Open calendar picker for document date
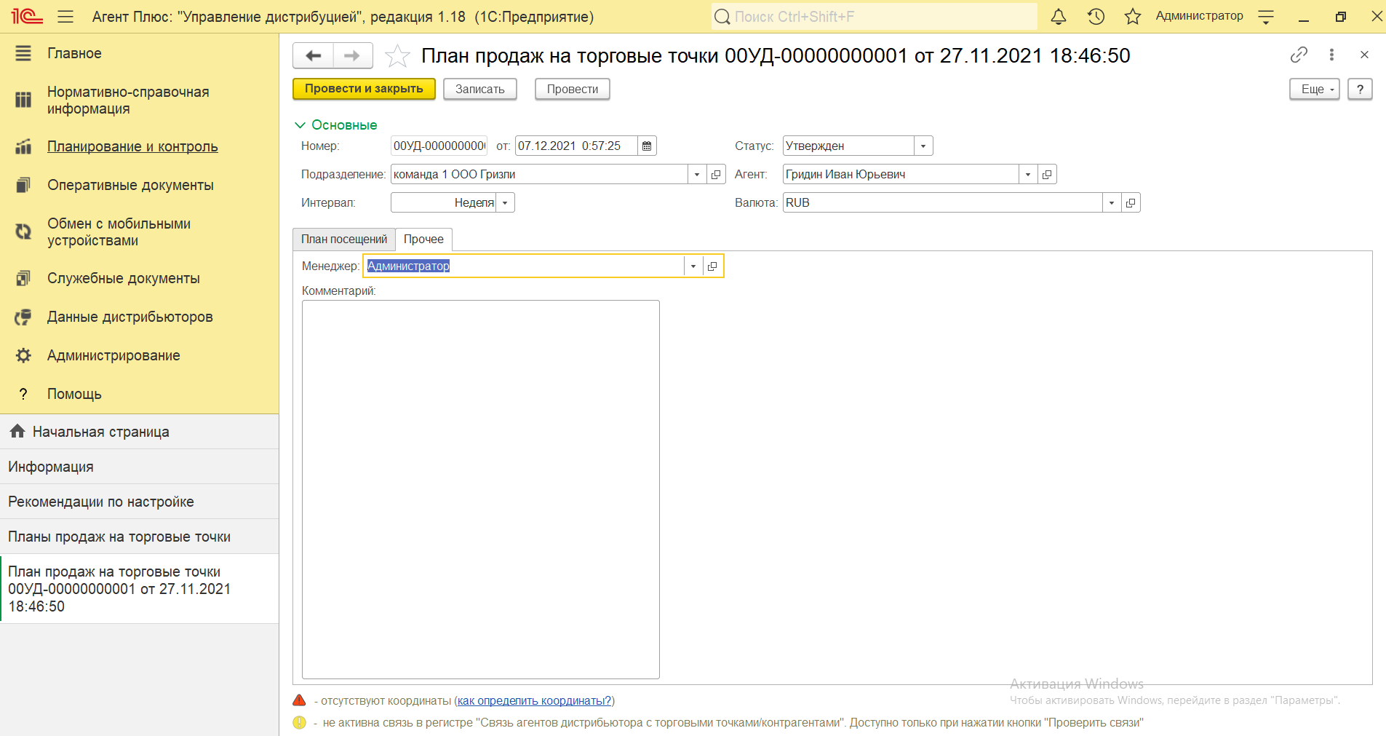The width and height of the screenshot is (1386, 736). click(647, 146)
